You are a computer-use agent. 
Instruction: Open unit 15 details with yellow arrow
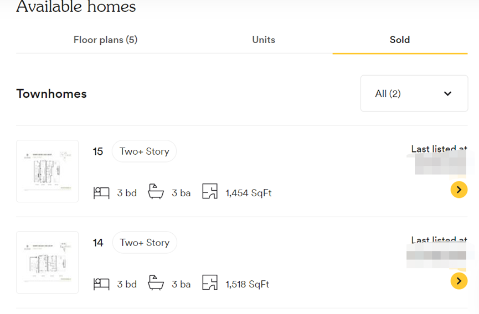point(459,190)
